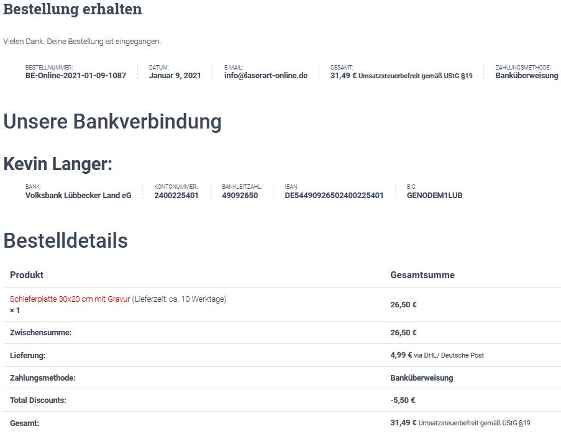Click the order number BE-Online-2021-01-09-1087
Image resolution: width=561 pixels, height=434 pixels.
coord(75,76)
